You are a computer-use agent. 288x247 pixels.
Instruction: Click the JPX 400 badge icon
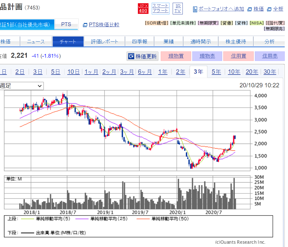tap(143, 8)
